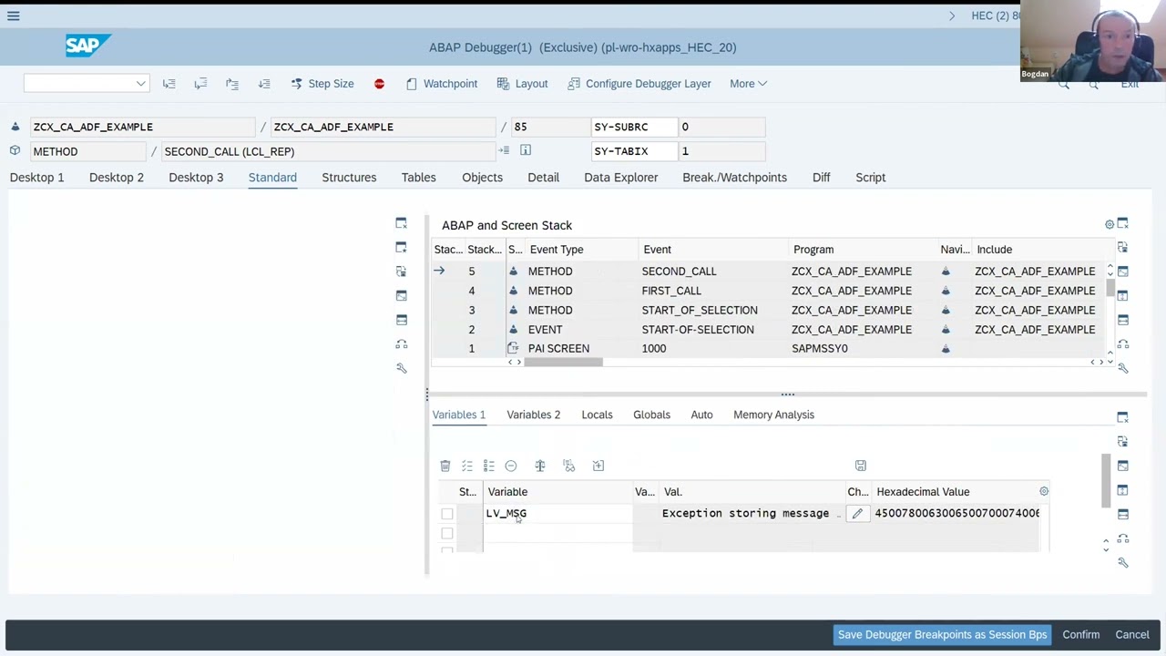Toggle the LV_MSG row checkbox
The image size is (1166, 656).
[447, 514]
